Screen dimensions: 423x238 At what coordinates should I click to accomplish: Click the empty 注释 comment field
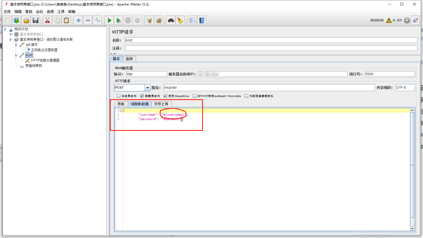point(271,48)
